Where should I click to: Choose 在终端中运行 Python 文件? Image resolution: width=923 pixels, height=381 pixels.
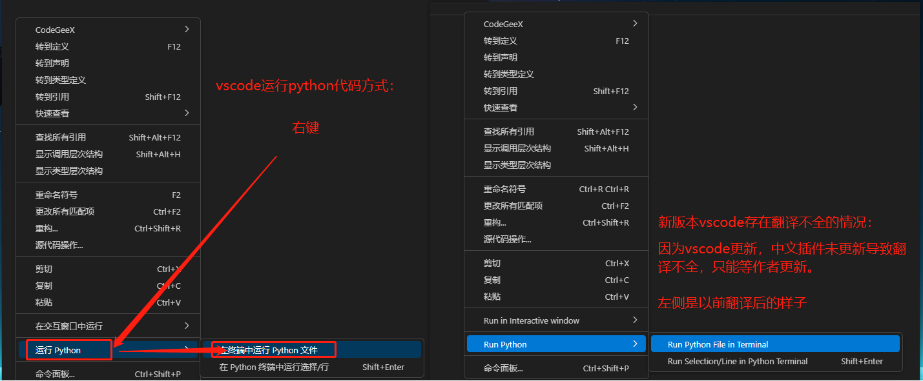pyautogui.click(x=312, y=350)
